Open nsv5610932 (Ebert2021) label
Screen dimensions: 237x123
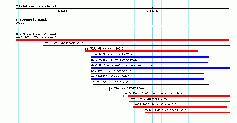click(x=127, y=88)
